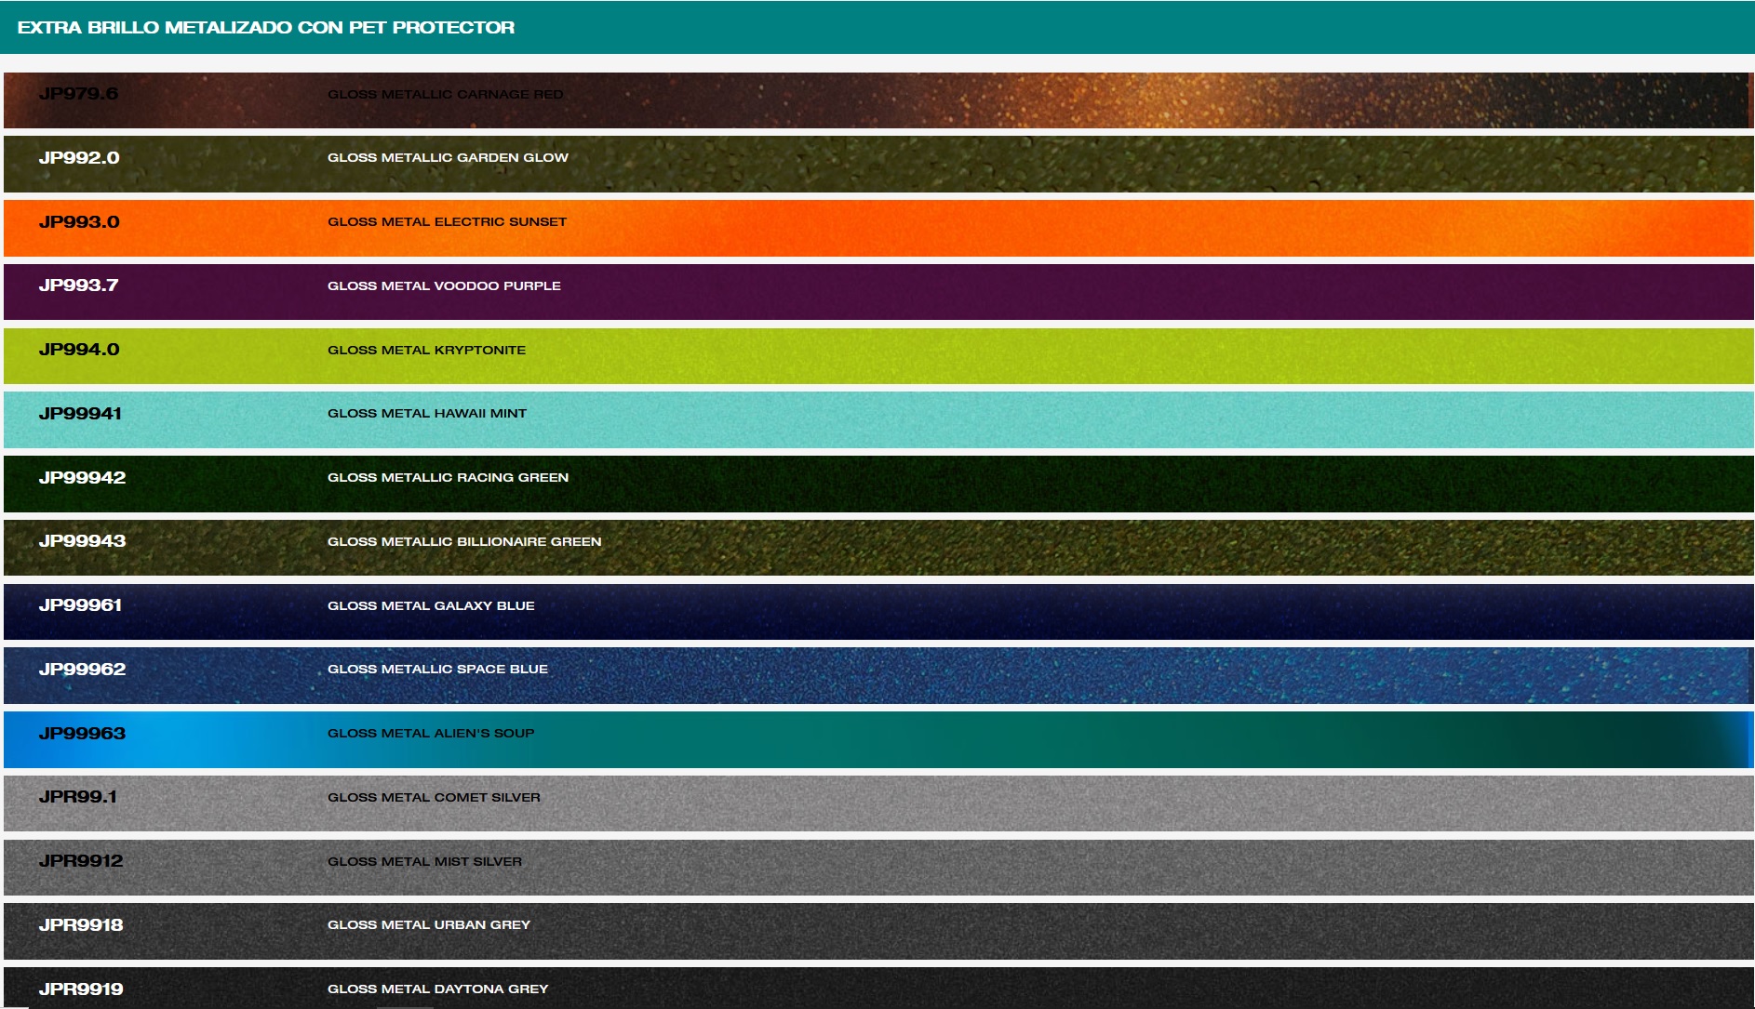Choose the Mist Silver color strip
Viewport: 1755px width, 1009px height.
[x=877, y=868]
